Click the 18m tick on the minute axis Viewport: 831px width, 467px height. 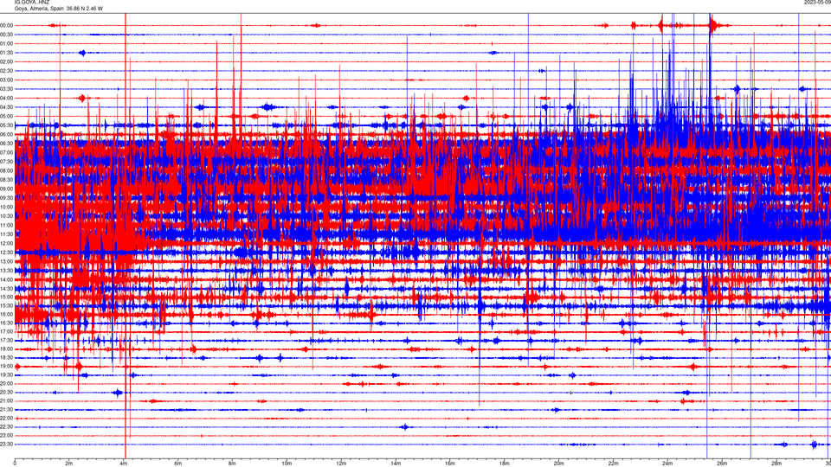pyautogui.click(x=505, y=464)
